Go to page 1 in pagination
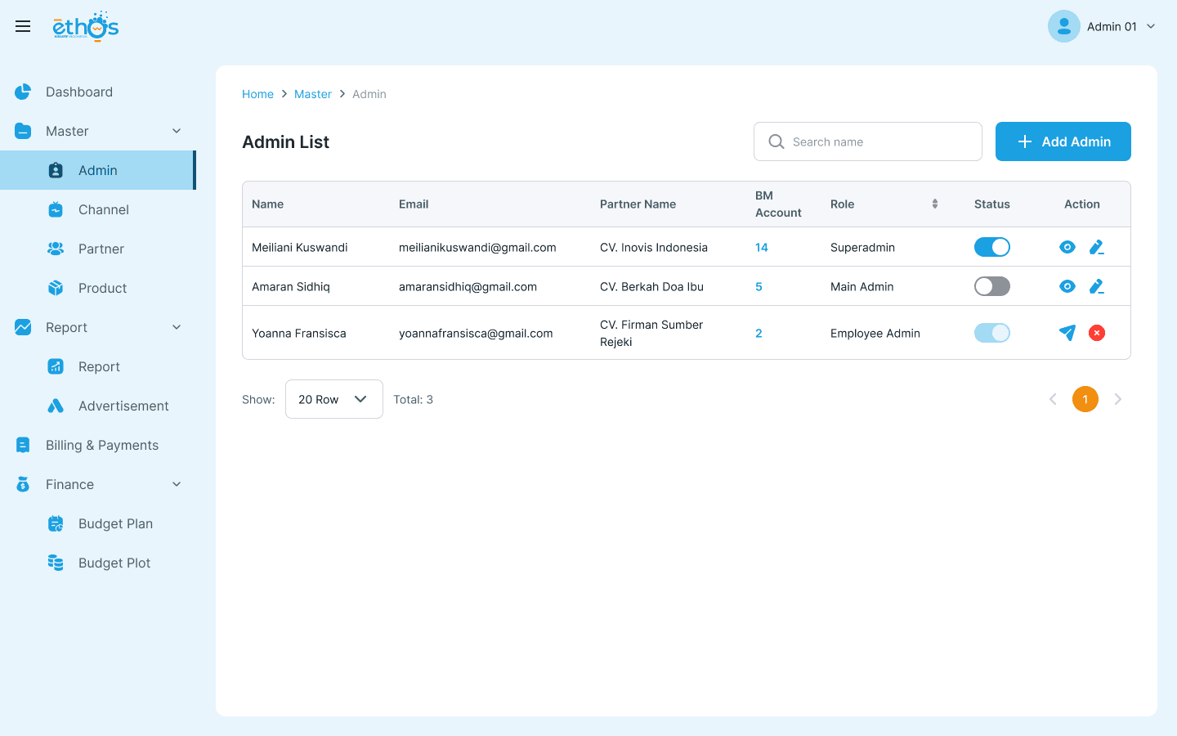 tap(1085, 399)
